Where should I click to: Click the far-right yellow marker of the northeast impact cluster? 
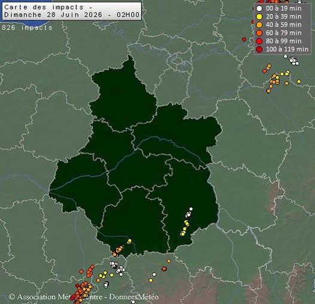(x=299, y=82)
